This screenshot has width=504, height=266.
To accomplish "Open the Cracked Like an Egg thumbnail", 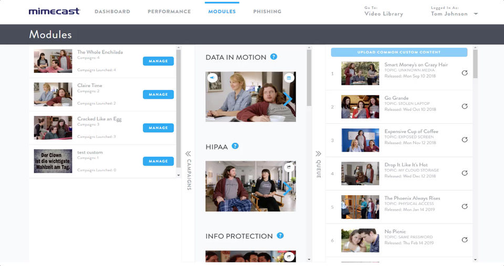I will click(53, 128).
